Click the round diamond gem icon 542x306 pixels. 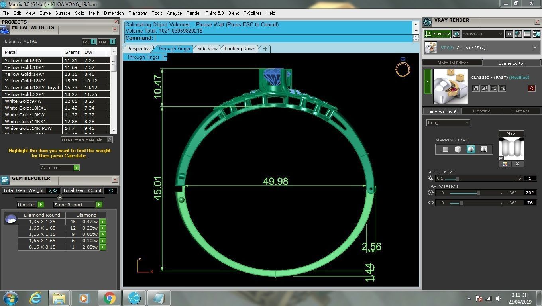coord(11,219)
